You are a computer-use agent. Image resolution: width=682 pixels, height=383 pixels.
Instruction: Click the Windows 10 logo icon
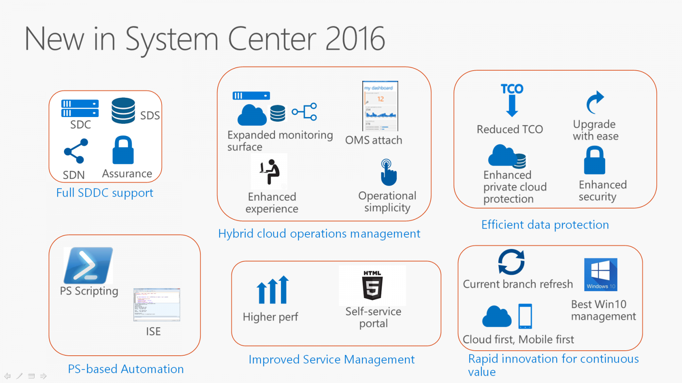click(x=600, y=273)
